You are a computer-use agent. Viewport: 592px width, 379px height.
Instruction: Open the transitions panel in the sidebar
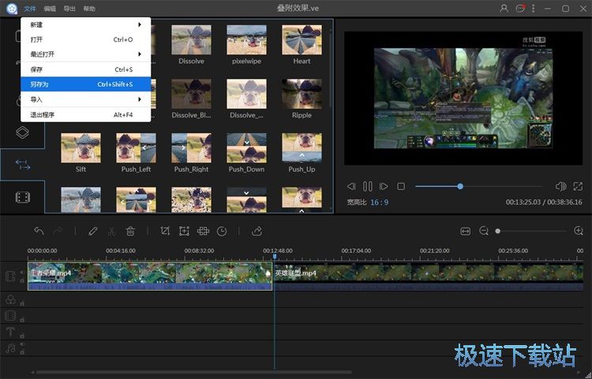point(23,165)
